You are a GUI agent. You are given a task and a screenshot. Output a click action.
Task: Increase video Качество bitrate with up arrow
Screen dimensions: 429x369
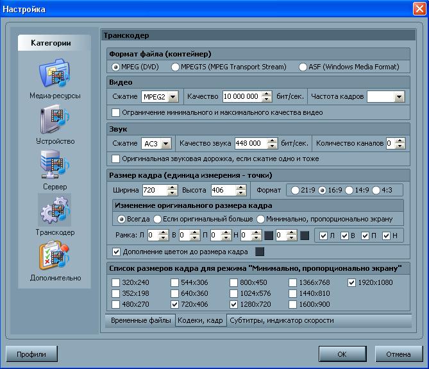coord(267,94)
